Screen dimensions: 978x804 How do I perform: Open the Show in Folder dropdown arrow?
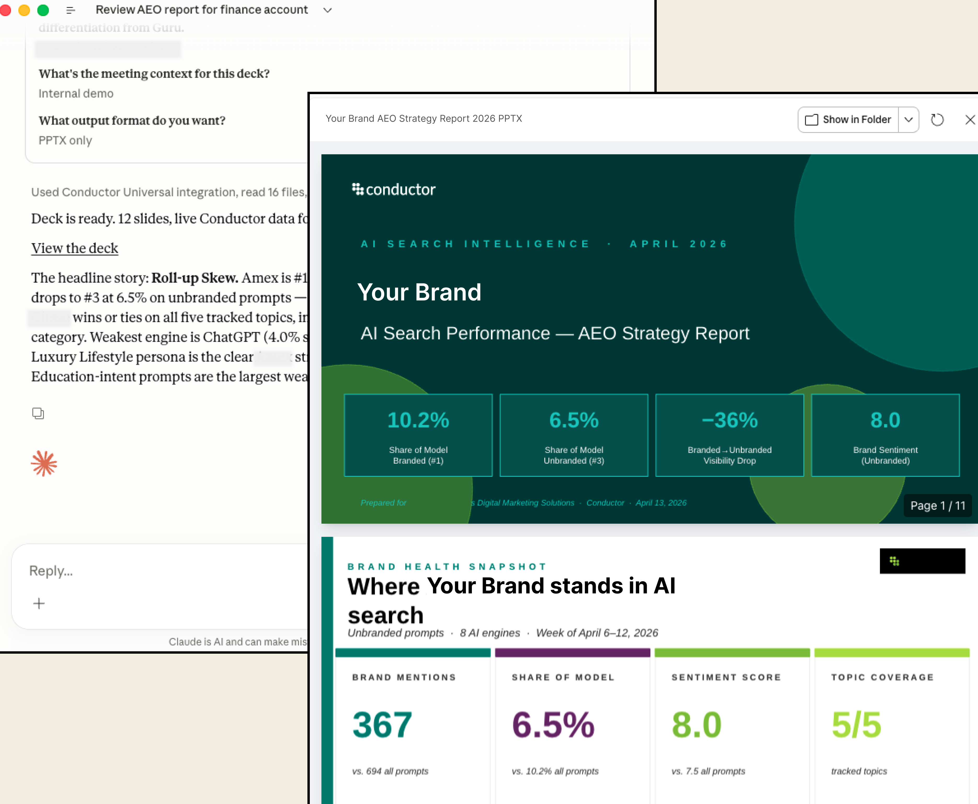(908, 120)
